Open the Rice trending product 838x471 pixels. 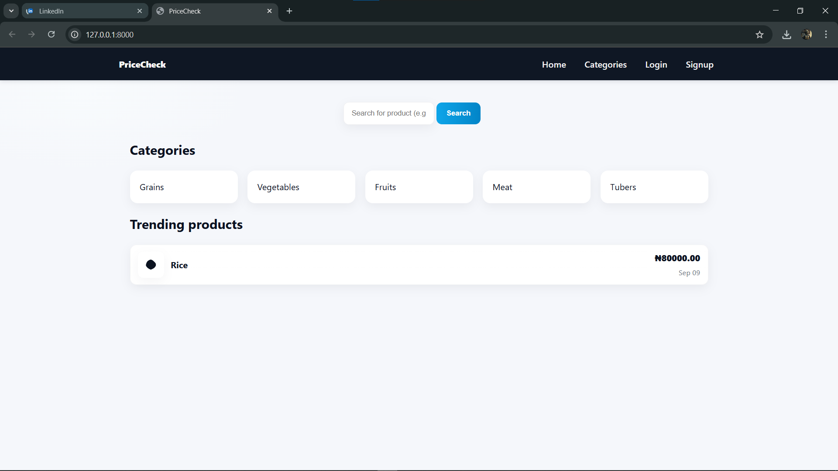click(419, 265)
